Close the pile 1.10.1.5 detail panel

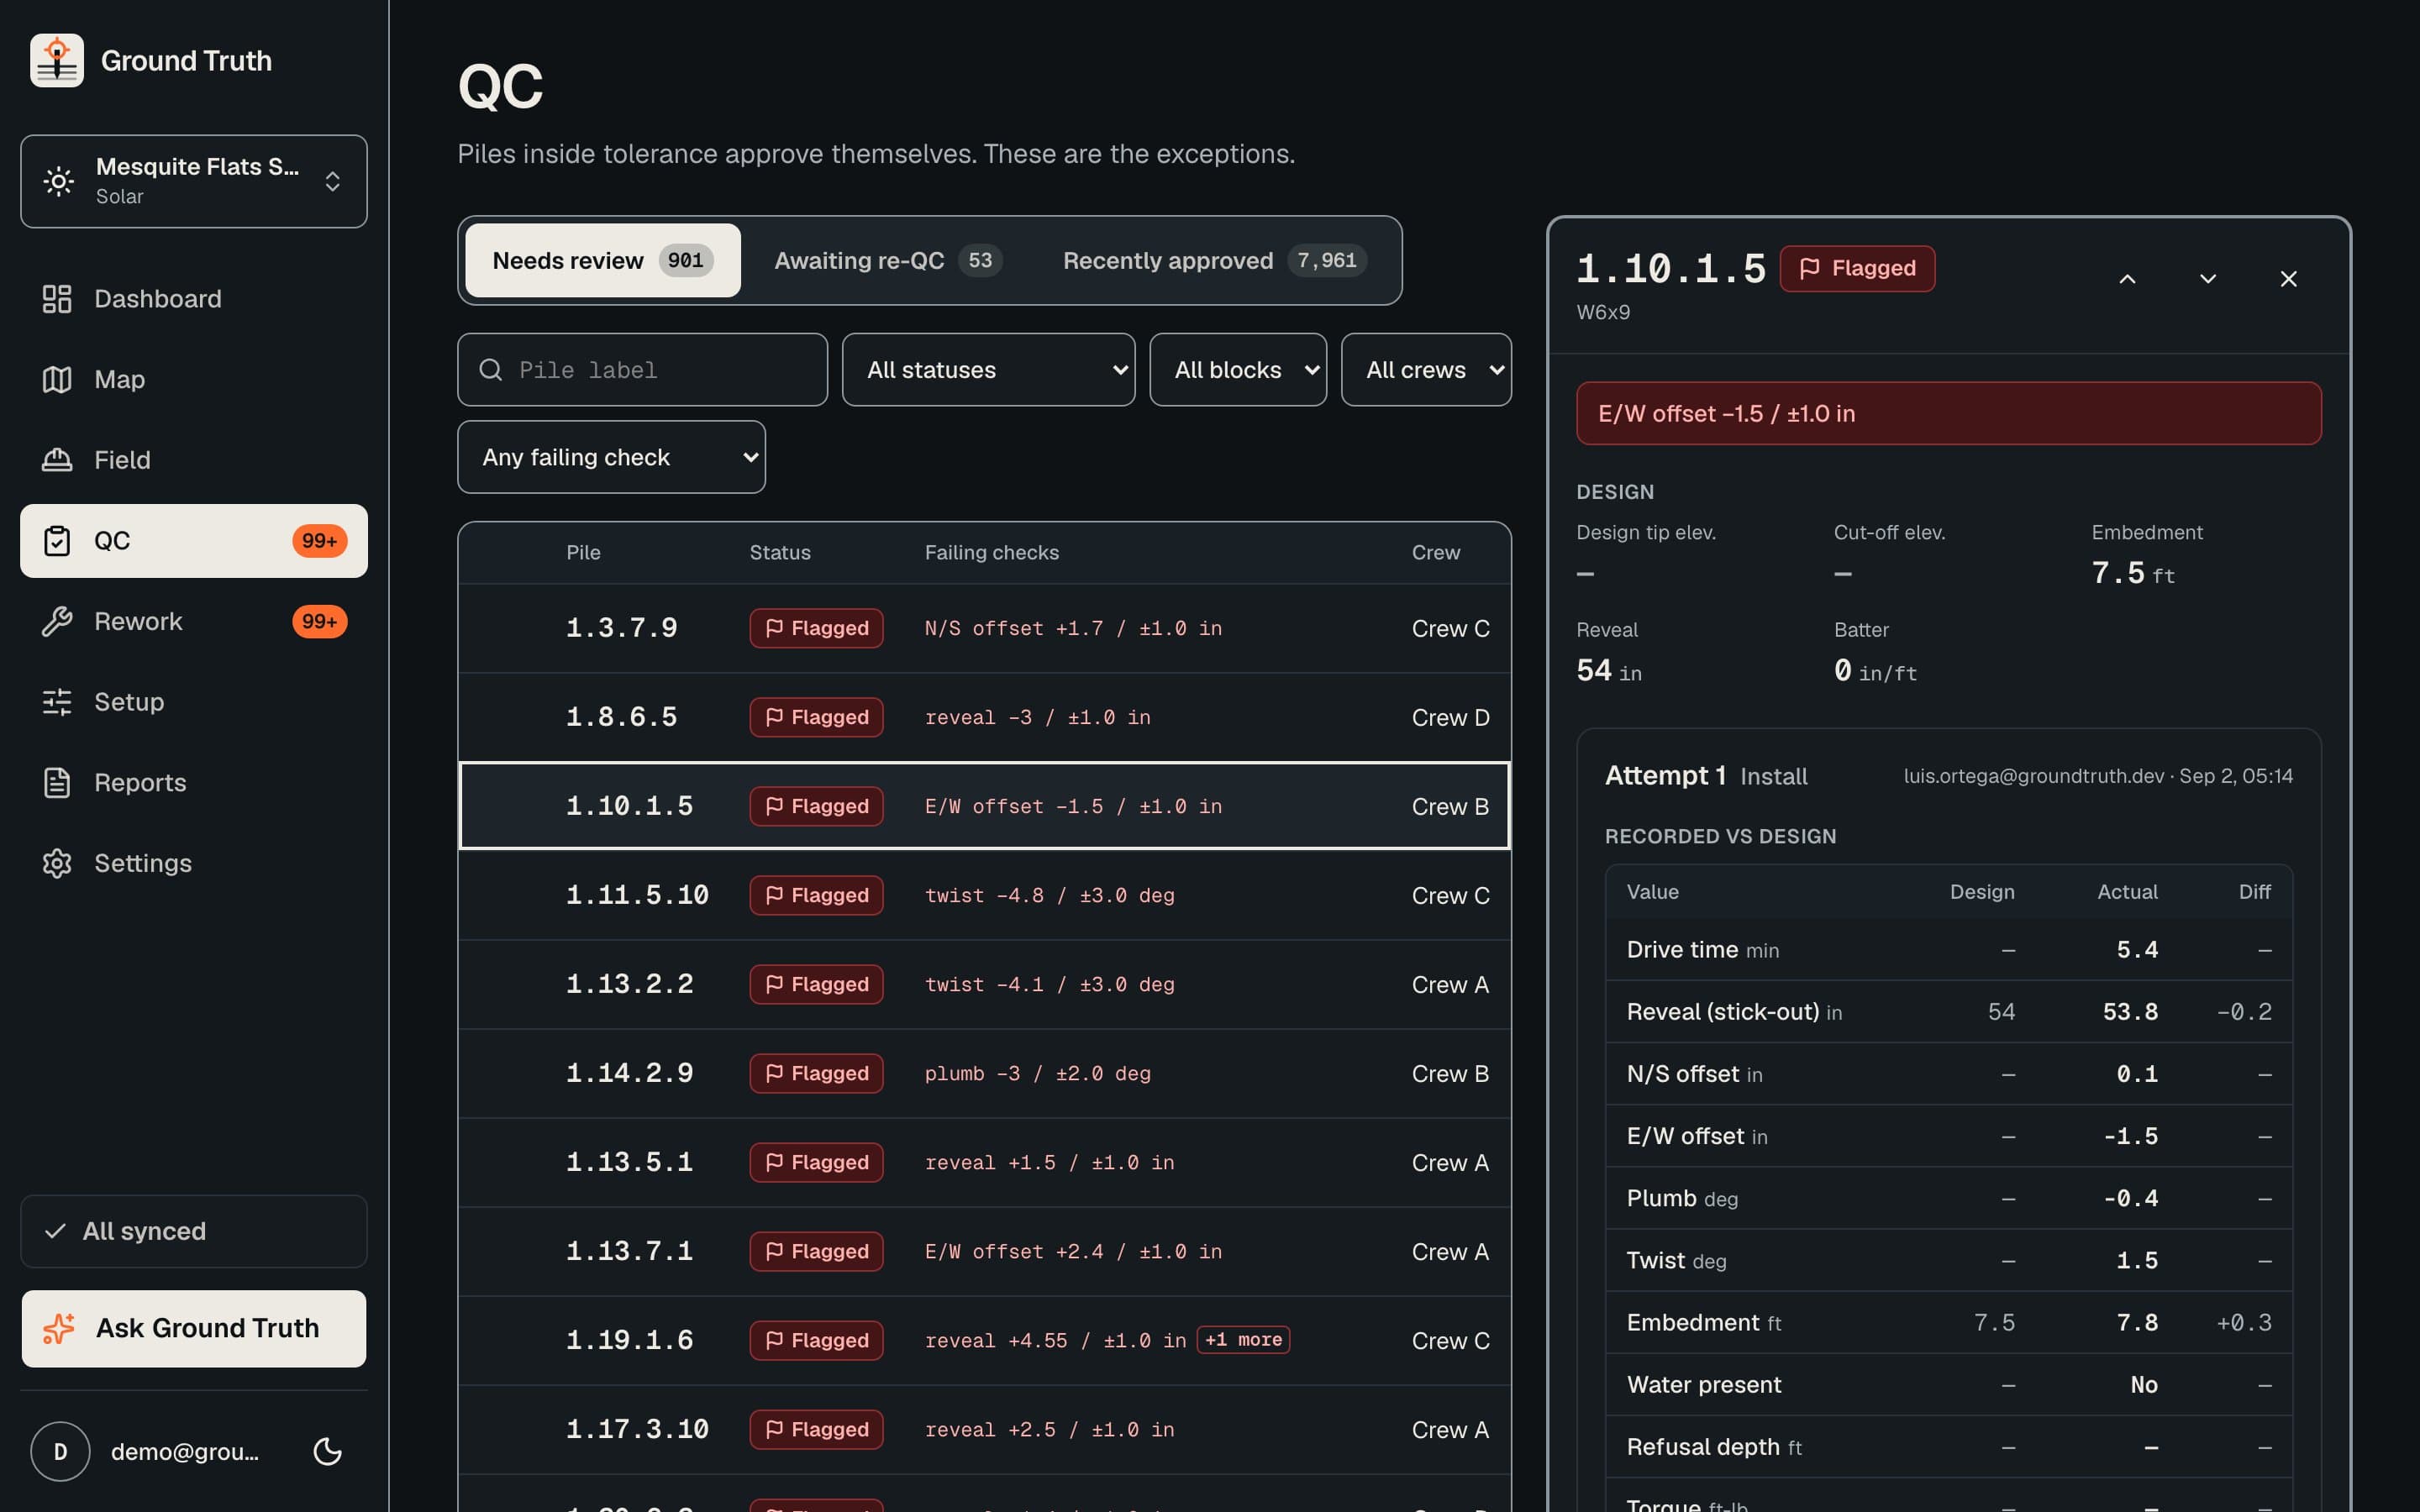coord(2288,279)
